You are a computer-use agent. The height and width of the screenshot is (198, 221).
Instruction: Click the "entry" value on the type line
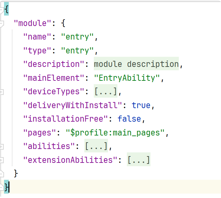tap(77, 51)
